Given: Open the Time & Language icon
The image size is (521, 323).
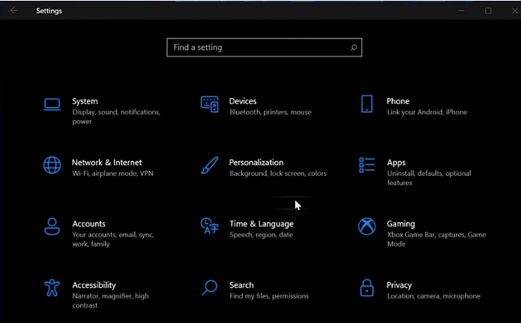Looking at the screenshot, I should [x=209, y=227].
